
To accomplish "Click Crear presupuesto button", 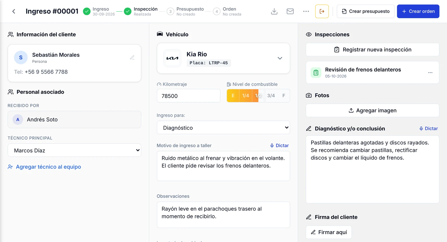I will [x=365, y=11].
